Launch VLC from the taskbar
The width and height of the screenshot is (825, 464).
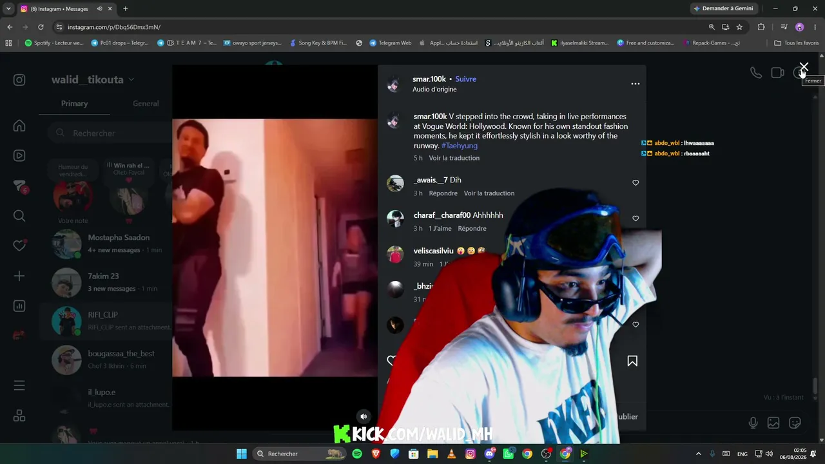[451, 454]
